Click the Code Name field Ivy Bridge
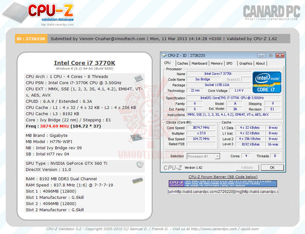 (203, 79)
